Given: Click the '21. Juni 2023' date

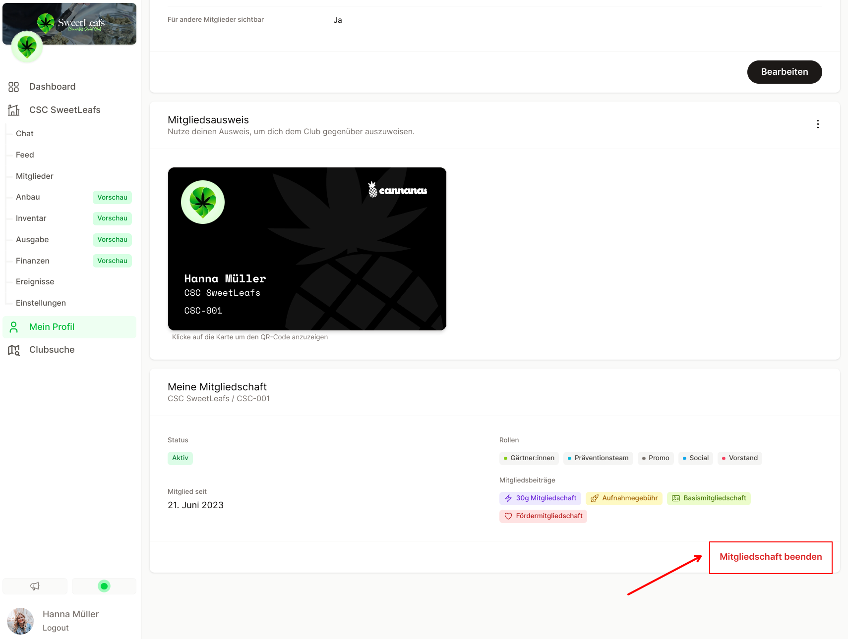Looking at the screenshot, I should 195,505.
